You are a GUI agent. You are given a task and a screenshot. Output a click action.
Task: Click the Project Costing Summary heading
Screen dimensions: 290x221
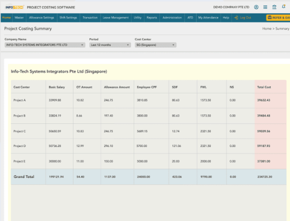(x=28, y=28)
